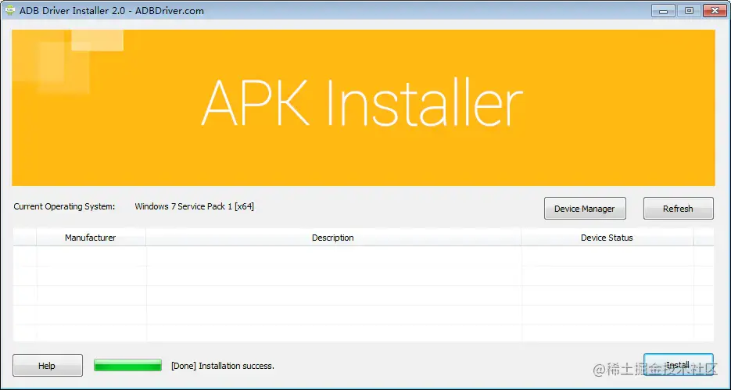This screenshot has width=731, height=390.
Task: Click the green installation progress bar
Action: [127, 365]
